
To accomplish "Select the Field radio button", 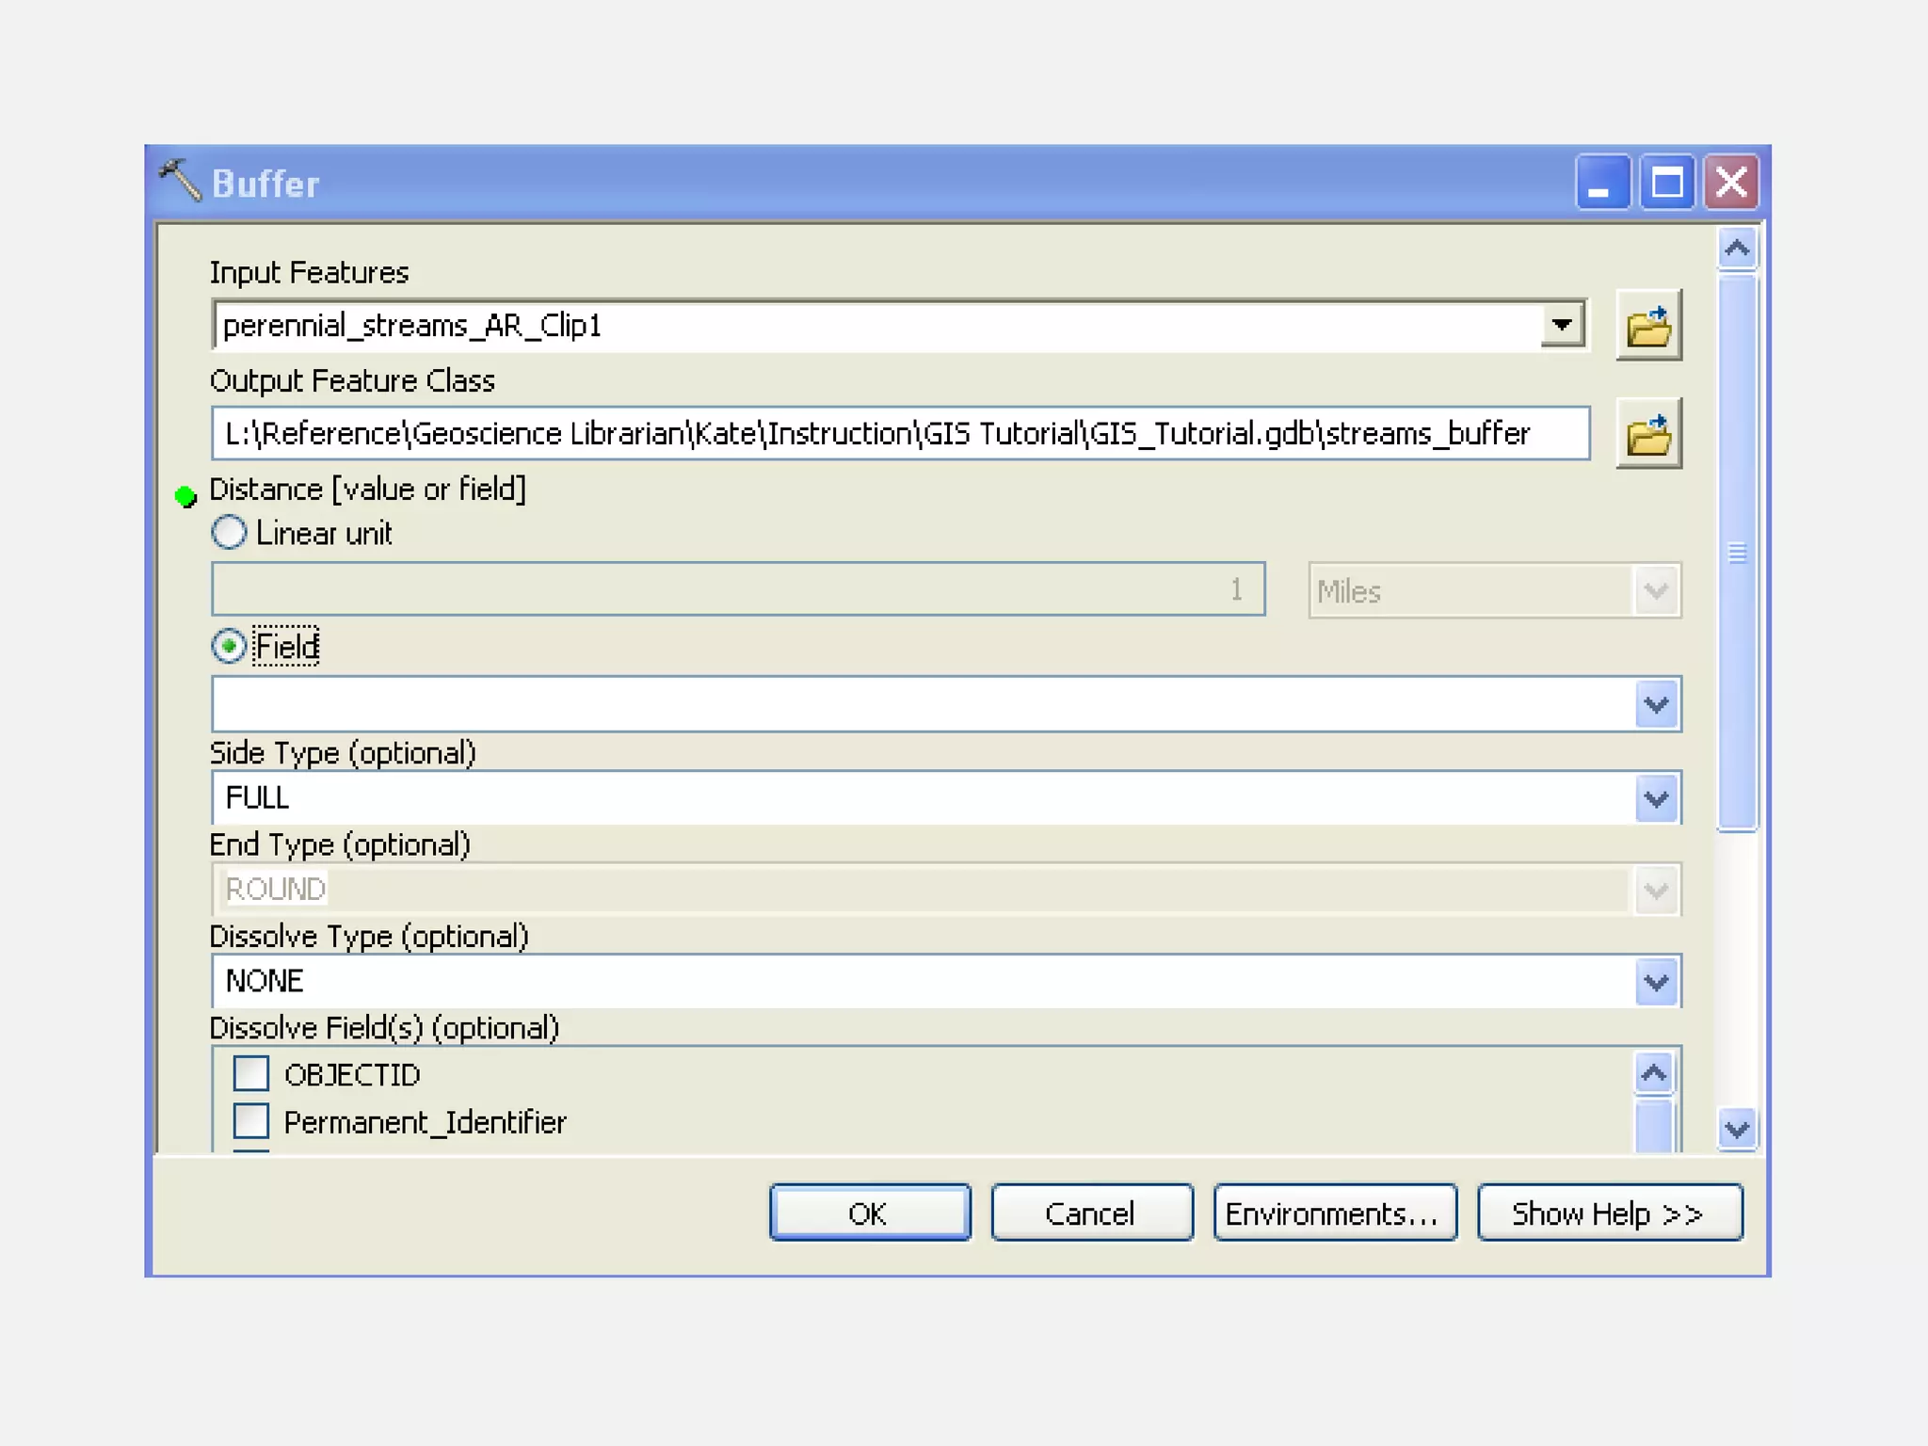I will pyautogui.click(x=229, y=647).
